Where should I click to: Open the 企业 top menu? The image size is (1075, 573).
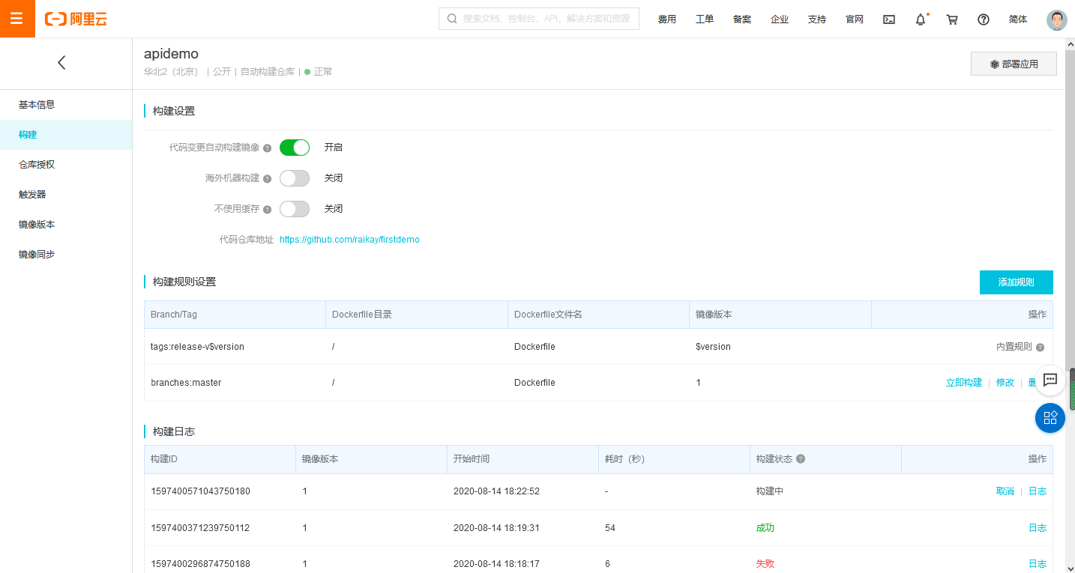tap(780, 19)
